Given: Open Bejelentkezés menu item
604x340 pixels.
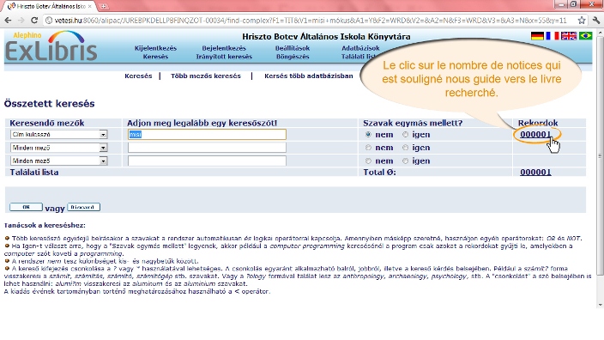Looking at the screenshot, I should pyautogui.click(x=224, y=48).
